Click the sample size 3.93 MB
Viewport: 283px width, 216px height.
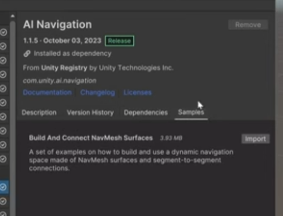click(x=171, y=138)
